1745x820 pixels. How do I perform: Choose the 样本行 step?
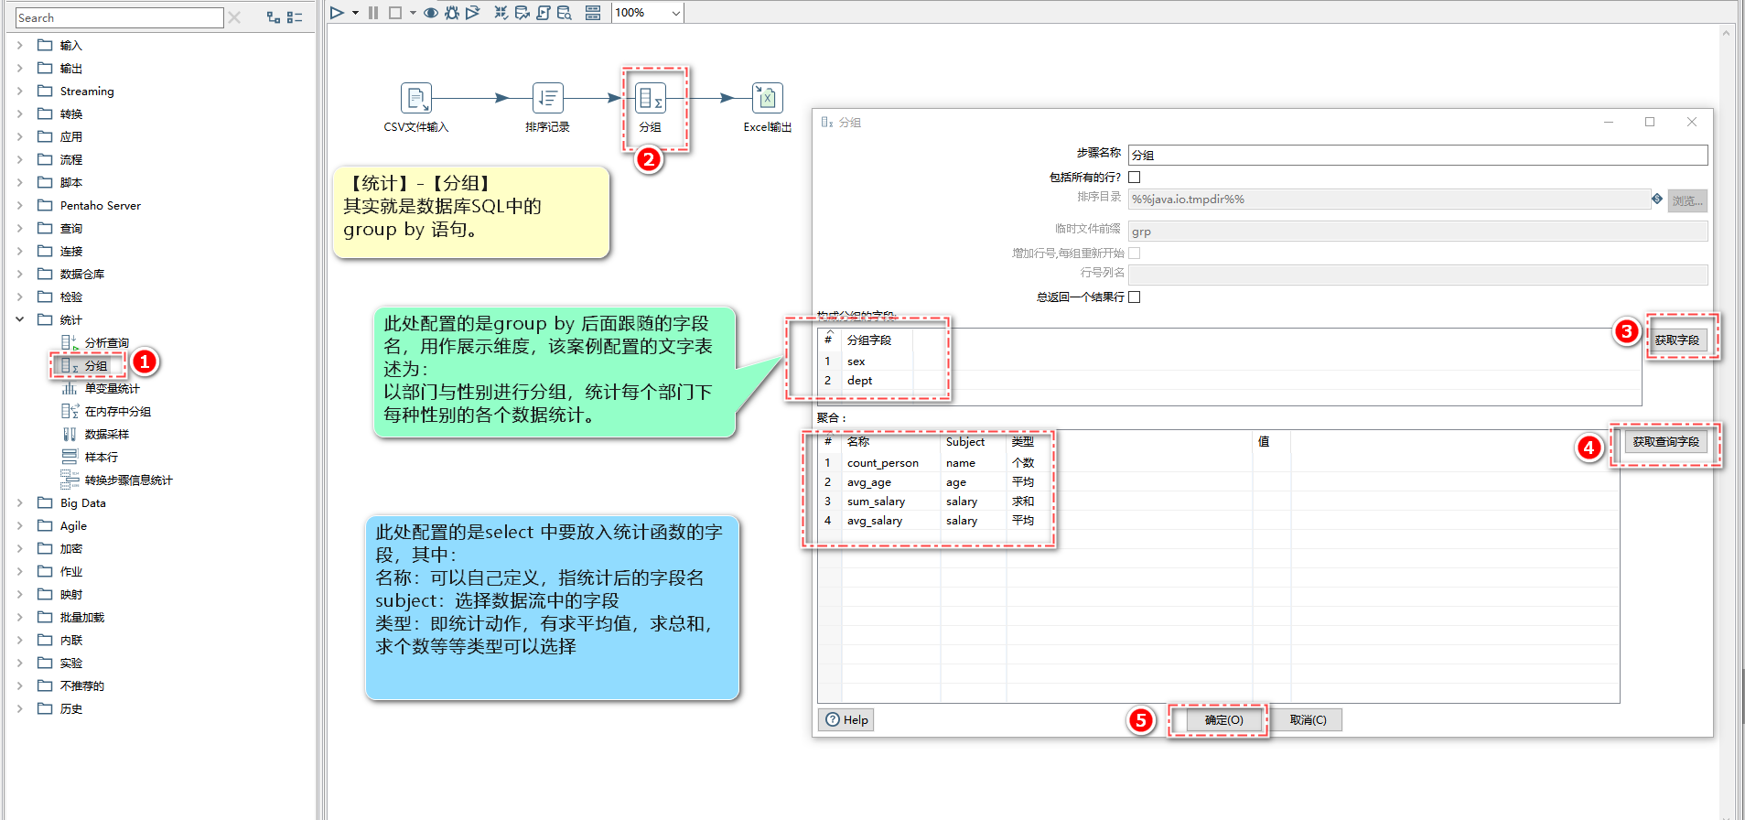tap(101, 457)
